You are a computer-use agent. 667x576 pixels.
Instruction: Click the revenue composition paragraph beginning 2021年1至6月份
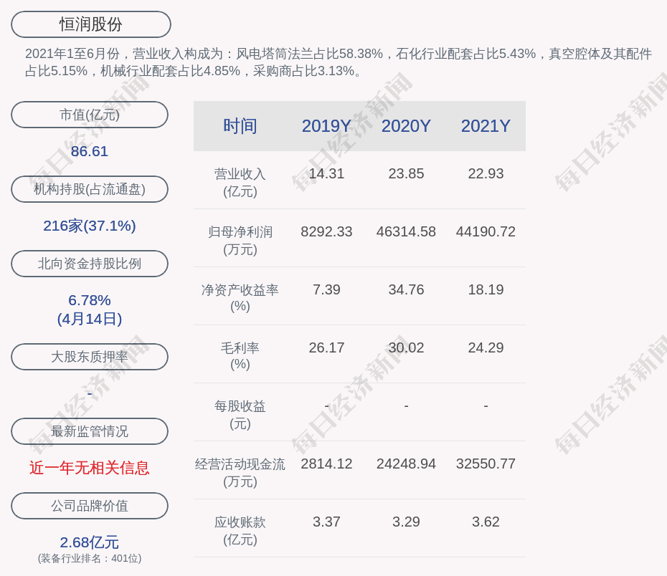339,62
